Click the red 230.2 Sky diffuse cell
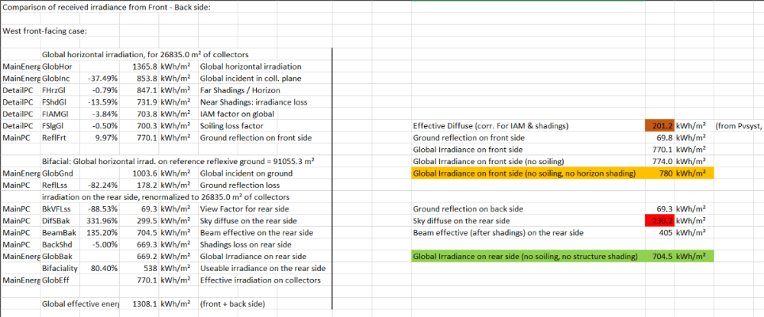 pos(659,221)
